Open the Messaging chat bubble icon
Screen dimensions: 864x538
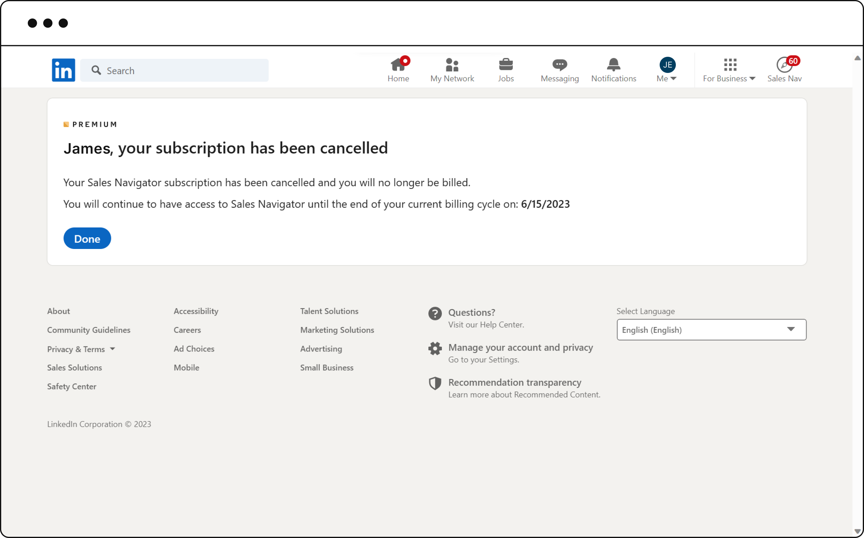(x=559, y=65)
